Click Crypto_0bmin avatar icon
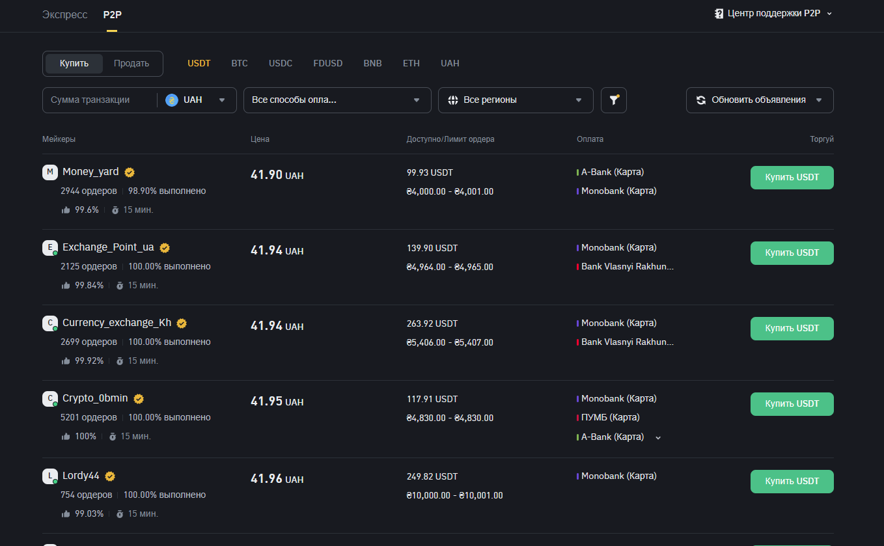 click(50, 399)
